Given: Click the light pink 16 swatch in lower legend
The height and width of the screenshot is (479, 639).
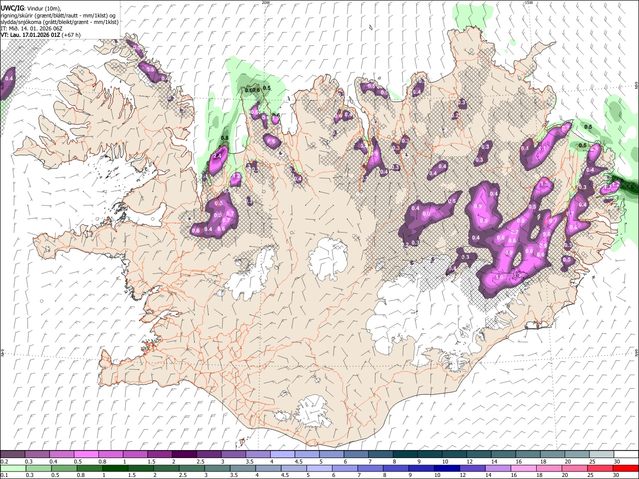Looking at the screenshot, I should tap(523, 469).
